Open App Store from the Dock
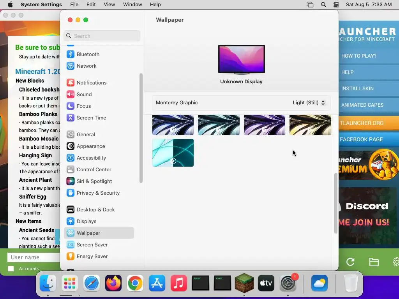Screen dimensions: 399x299 [x=157, y=283]
